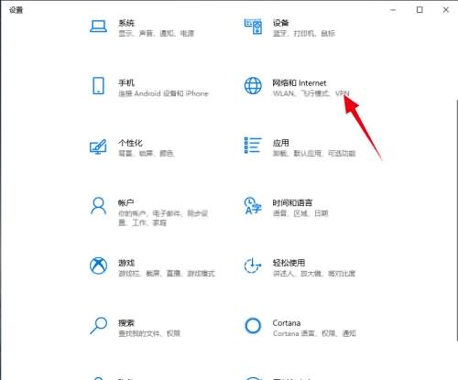Screen dimensions: 458x380
Task: Click the Ease of Access (轻松使用) icon
Action: (253, 266)
